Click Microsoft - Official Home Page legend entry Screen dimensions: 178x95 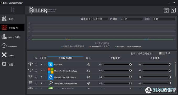(128, 46)
